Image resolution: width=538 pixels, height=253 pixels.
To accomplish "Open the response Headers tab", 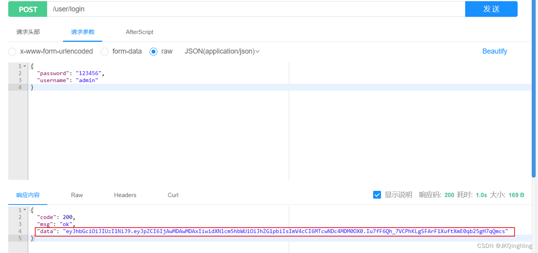I will click(x=125, y=195).
